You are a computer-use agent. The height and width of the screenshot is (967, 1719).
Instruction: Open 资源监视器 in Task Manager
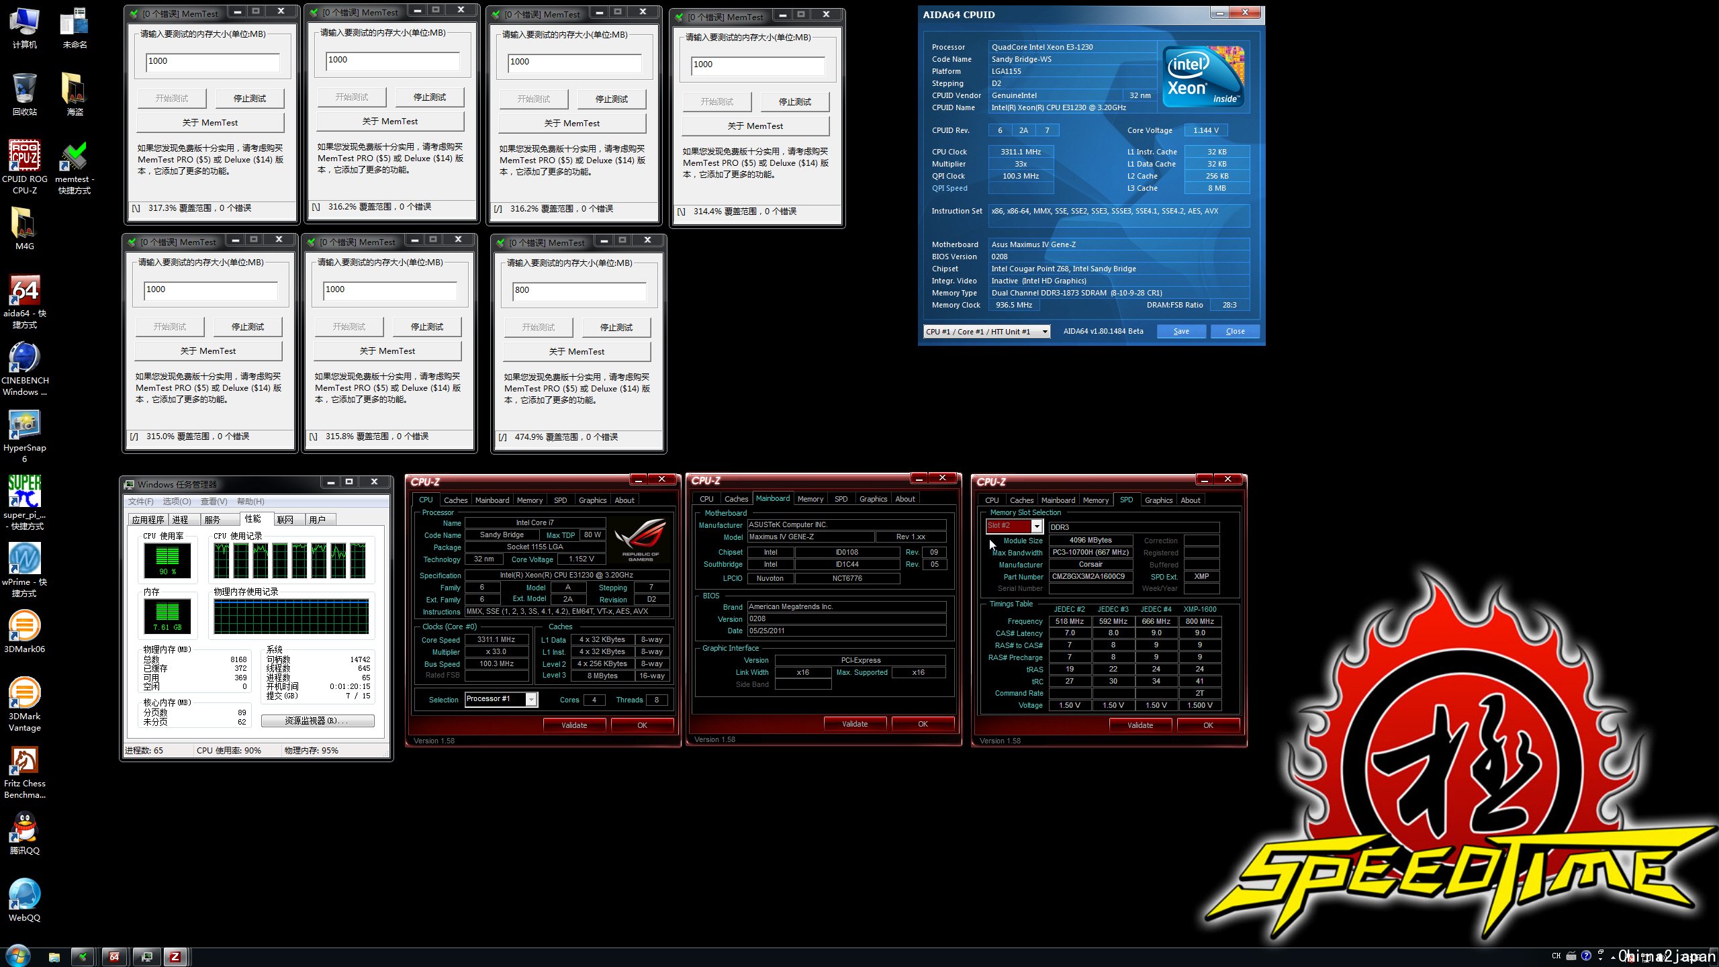click(318, 721)
